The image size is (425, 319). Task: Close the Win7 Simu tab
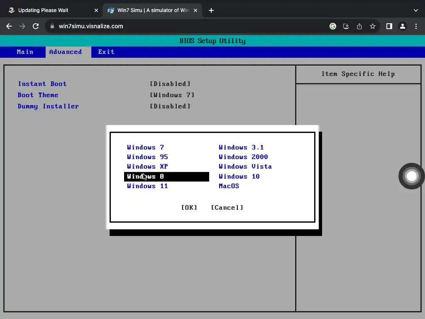pyautogui.click(x=195, y=10)
